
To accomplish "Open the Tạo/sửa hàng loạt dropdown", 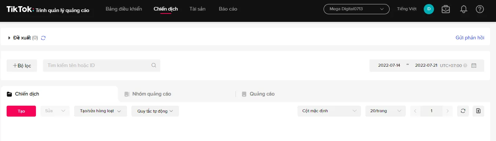I will pyautogui.click(x=101, y=111).
